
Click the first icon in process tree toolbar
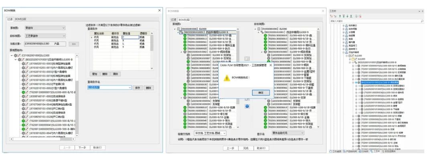click(x=332, y=16)
